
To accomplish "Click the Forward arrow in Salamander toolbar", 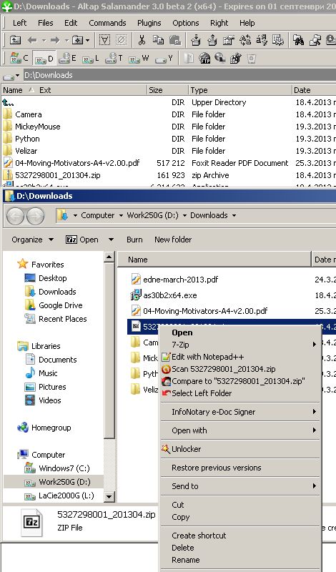I will tap(55, 40).
